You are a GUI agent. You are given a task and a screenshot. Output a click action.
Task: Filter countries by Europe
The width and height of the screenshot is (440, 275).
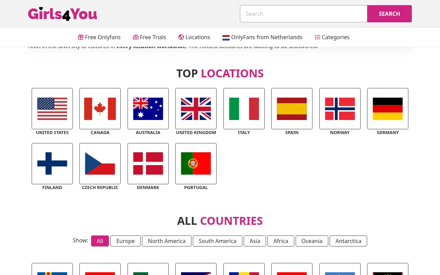coord(125,241)
